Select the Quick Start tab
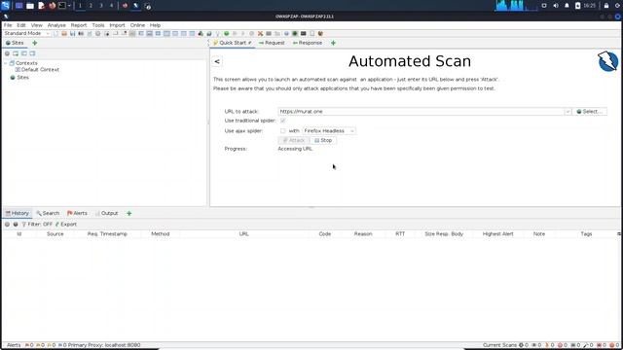The height and width of the screenshot is (350, 623). point(233,43)
